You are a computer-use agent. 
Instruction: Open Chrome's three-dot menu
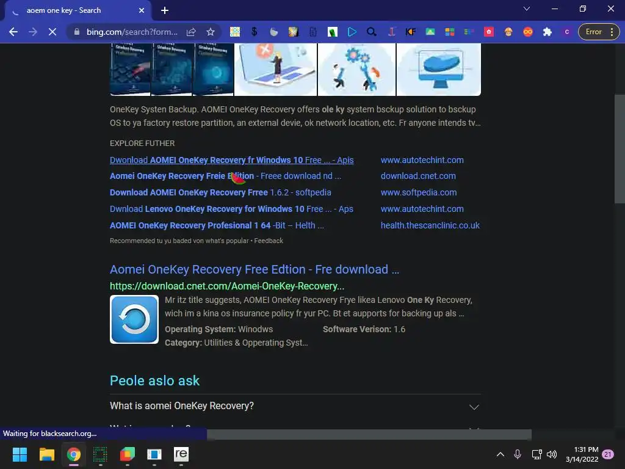click(612, 32)
